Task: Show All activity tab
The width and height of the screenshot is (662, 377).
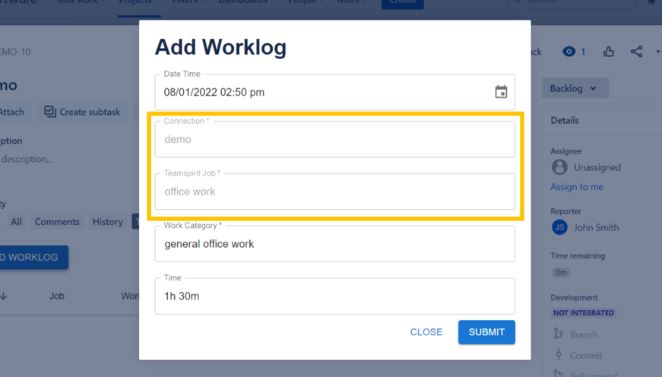Action: coord(16,222)
